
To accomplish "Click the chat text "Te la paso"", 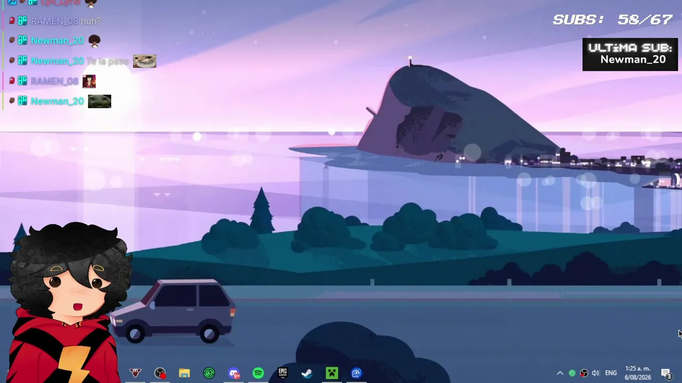I will coord(108,61).
